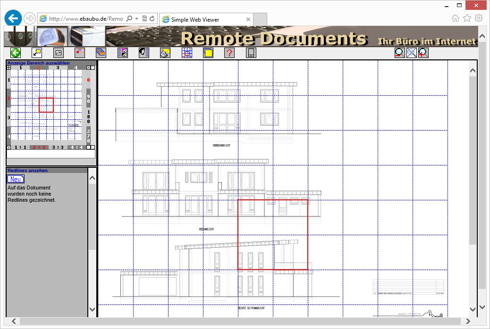Click horizontal scrollbar left arrow

[x=14, y=321]
